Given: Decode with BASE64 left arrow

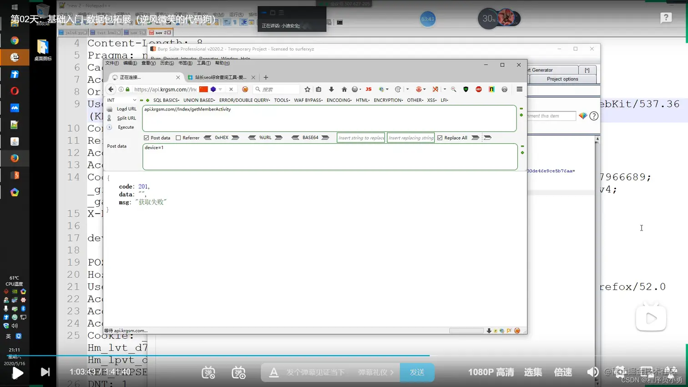Looking at the screenshot, I should pyautogui.click(x=295, y=137).
